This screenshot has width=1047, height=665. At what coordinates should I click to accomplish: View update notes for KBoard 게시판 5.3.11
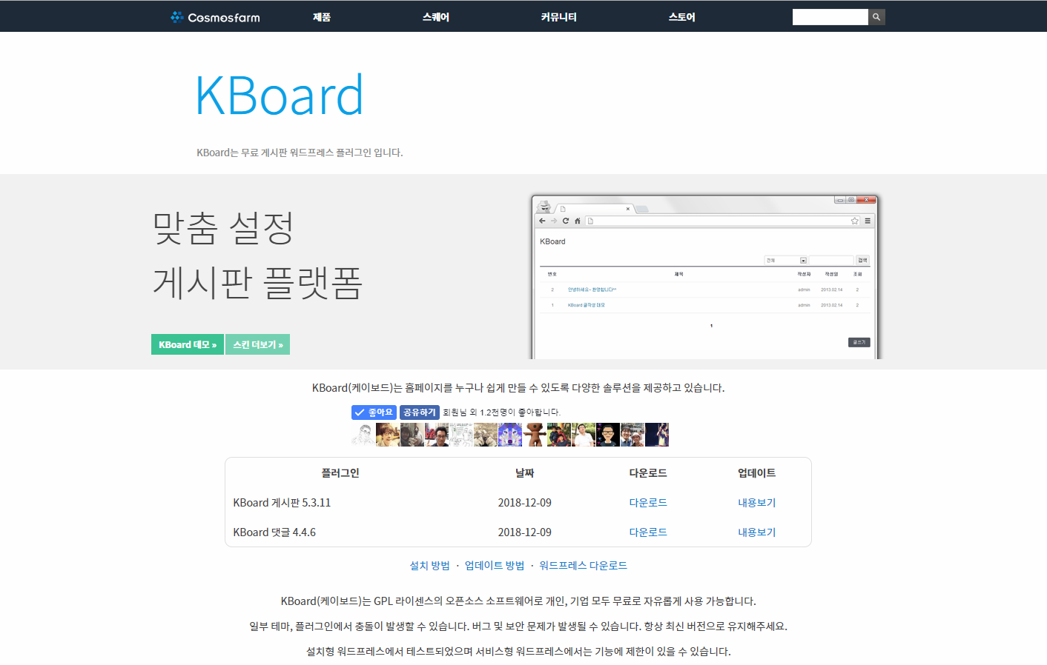click(756, 503)
